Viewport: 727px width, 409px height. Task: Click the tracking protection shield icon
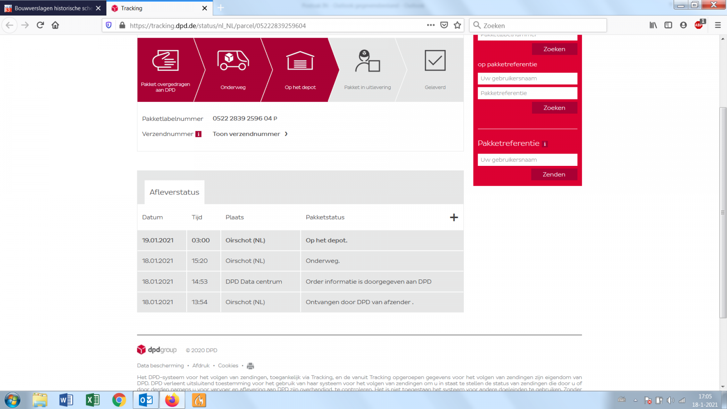109,25
